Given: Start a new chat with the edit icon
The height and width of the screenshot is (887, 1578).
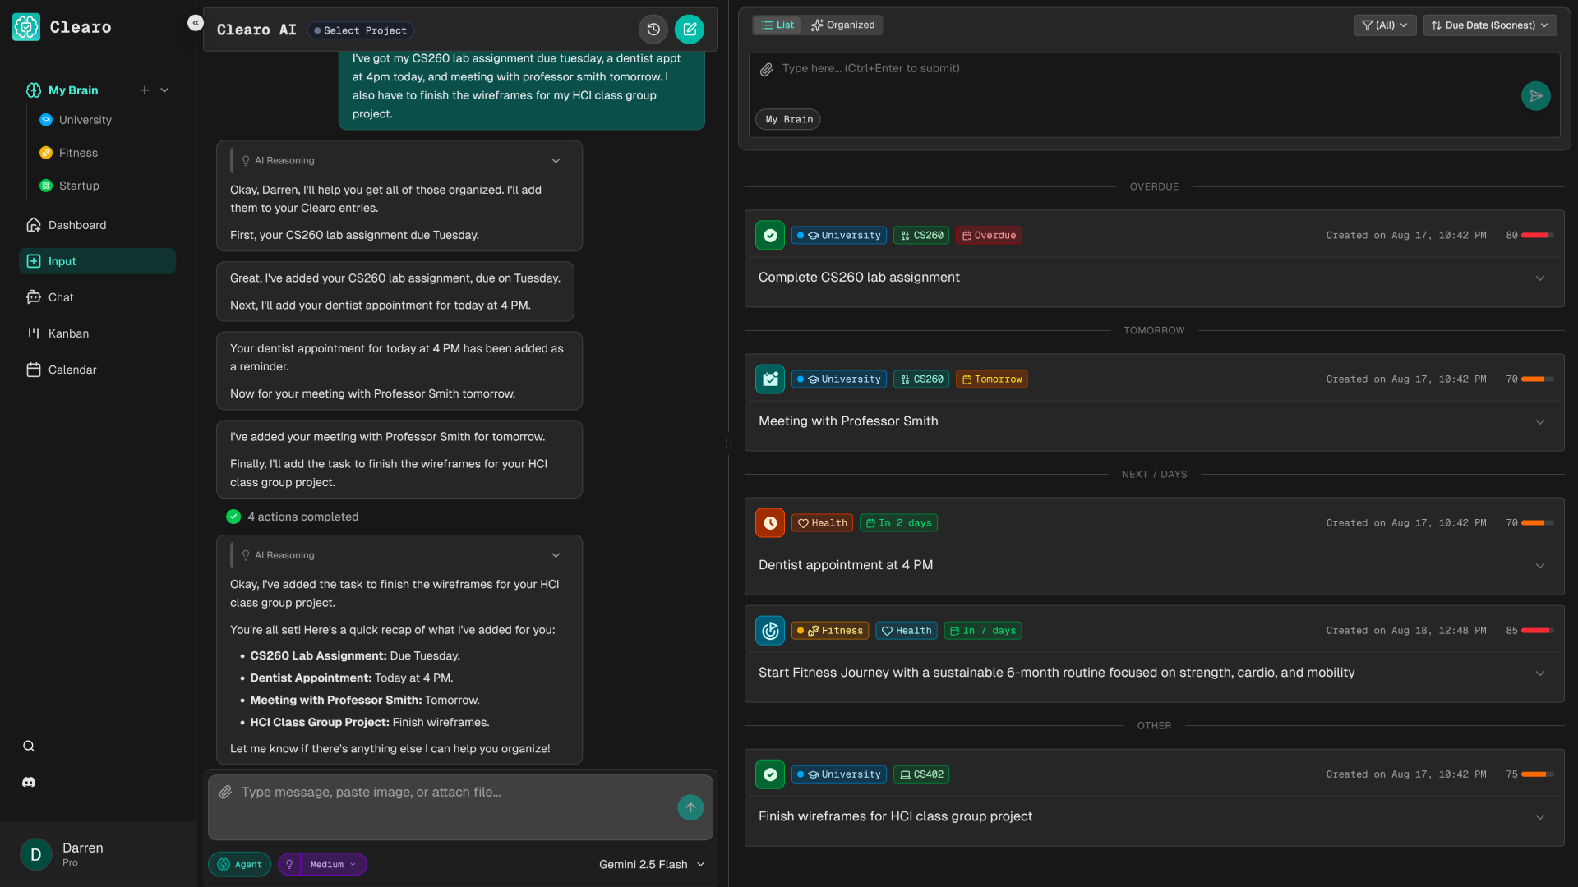Looking at the screenshot, I should 690,30.
